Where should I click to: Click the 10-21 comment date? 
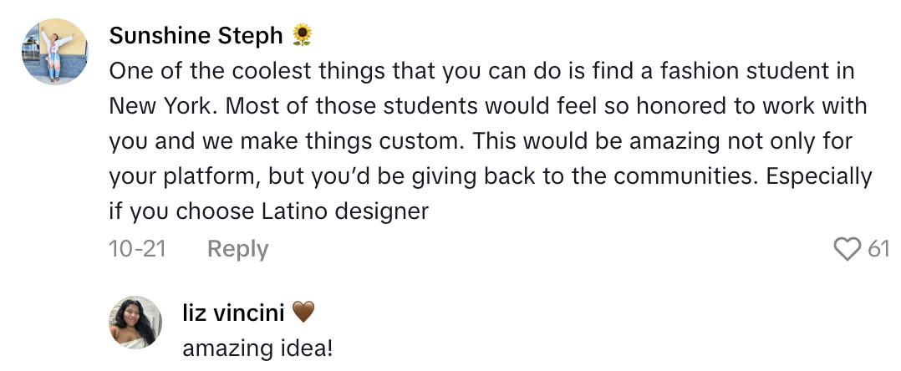(x=135, y=249)
